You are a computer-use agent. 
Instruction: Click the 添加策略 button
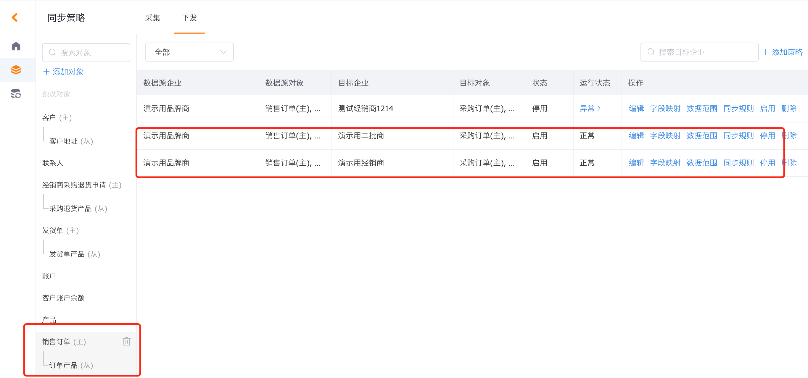click(x=782, y=52)
